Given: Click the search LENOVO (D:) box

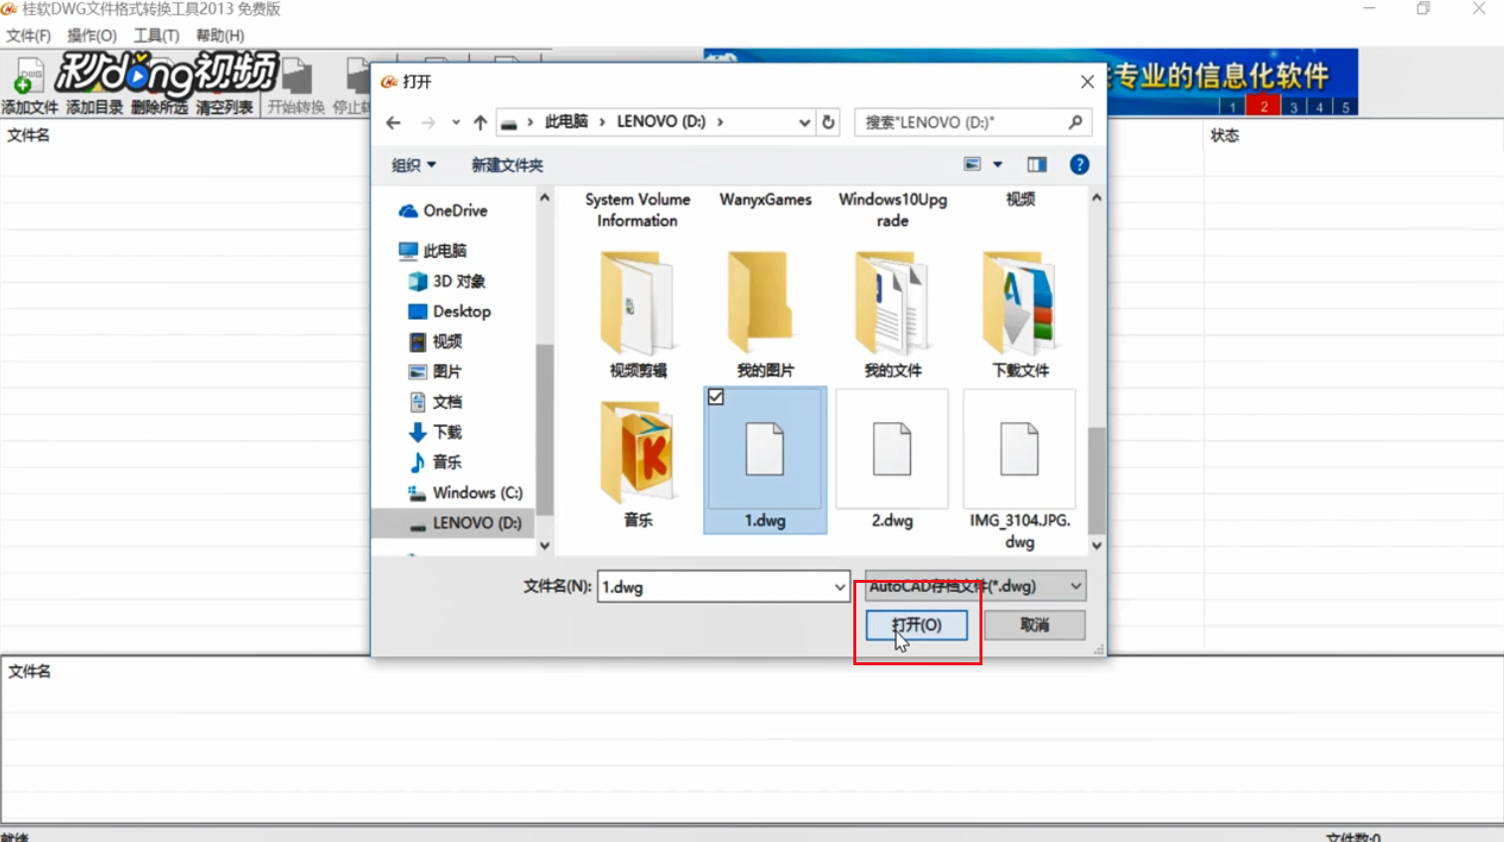Looking at the screenshot, I should coord(962,122).
